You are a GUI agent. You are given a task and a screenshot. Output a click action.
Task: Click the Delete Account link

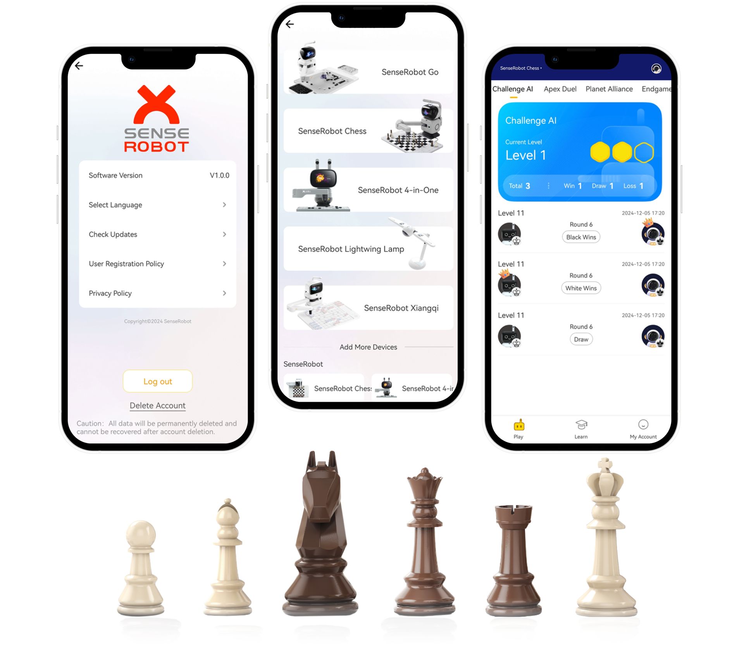pyautogui.click(x=158, y=406)
